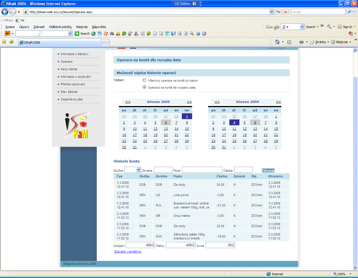The image size is (358, 278).
Task: Open the Služba filter dropdown
Action: 138,170
